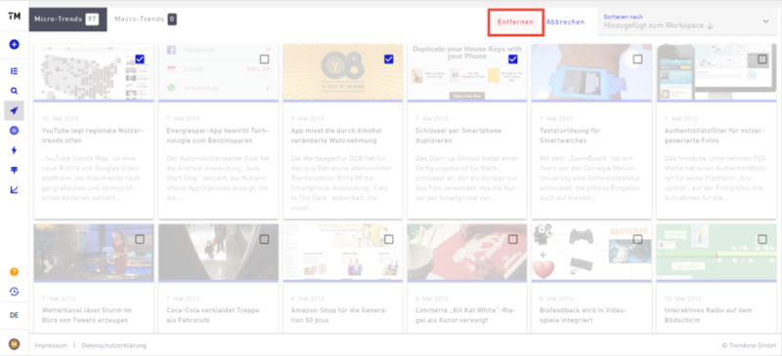Open title 'Amazon-Shop für die Generation 50 plus'
Image resolution: width=782 pixels, height=356 pixels.
click(338, 315)
